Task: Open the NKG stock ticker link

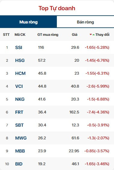Action: click(x=20, y=99)
